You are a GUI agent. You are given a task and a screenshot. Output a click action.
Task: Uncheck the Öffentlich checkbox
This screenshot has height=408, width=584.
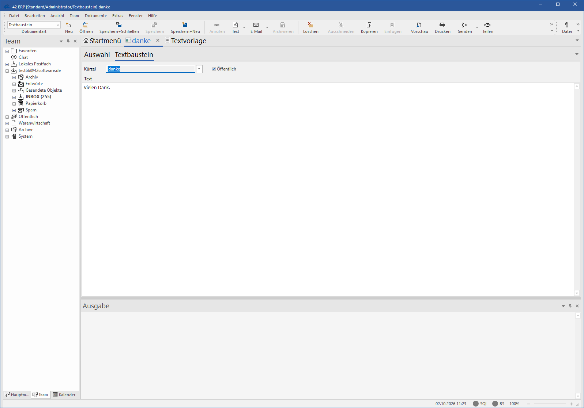tap(214, 69)
